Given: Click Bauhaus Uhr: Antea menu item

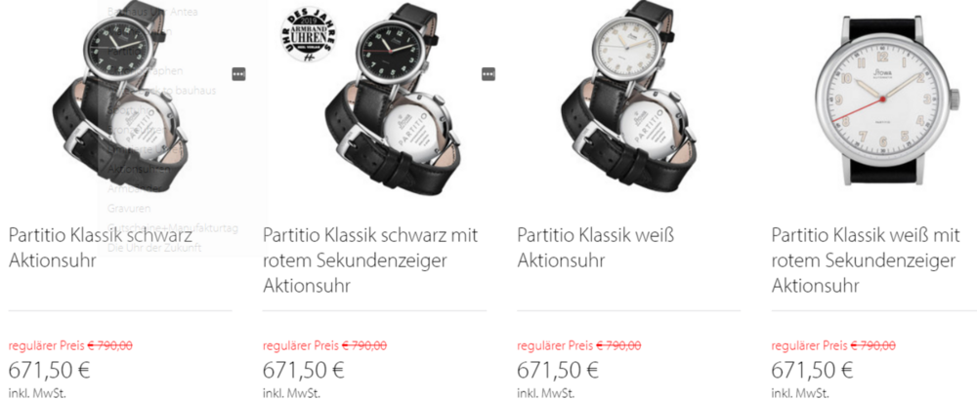Looking at the screenshot, I should point(152,11).
